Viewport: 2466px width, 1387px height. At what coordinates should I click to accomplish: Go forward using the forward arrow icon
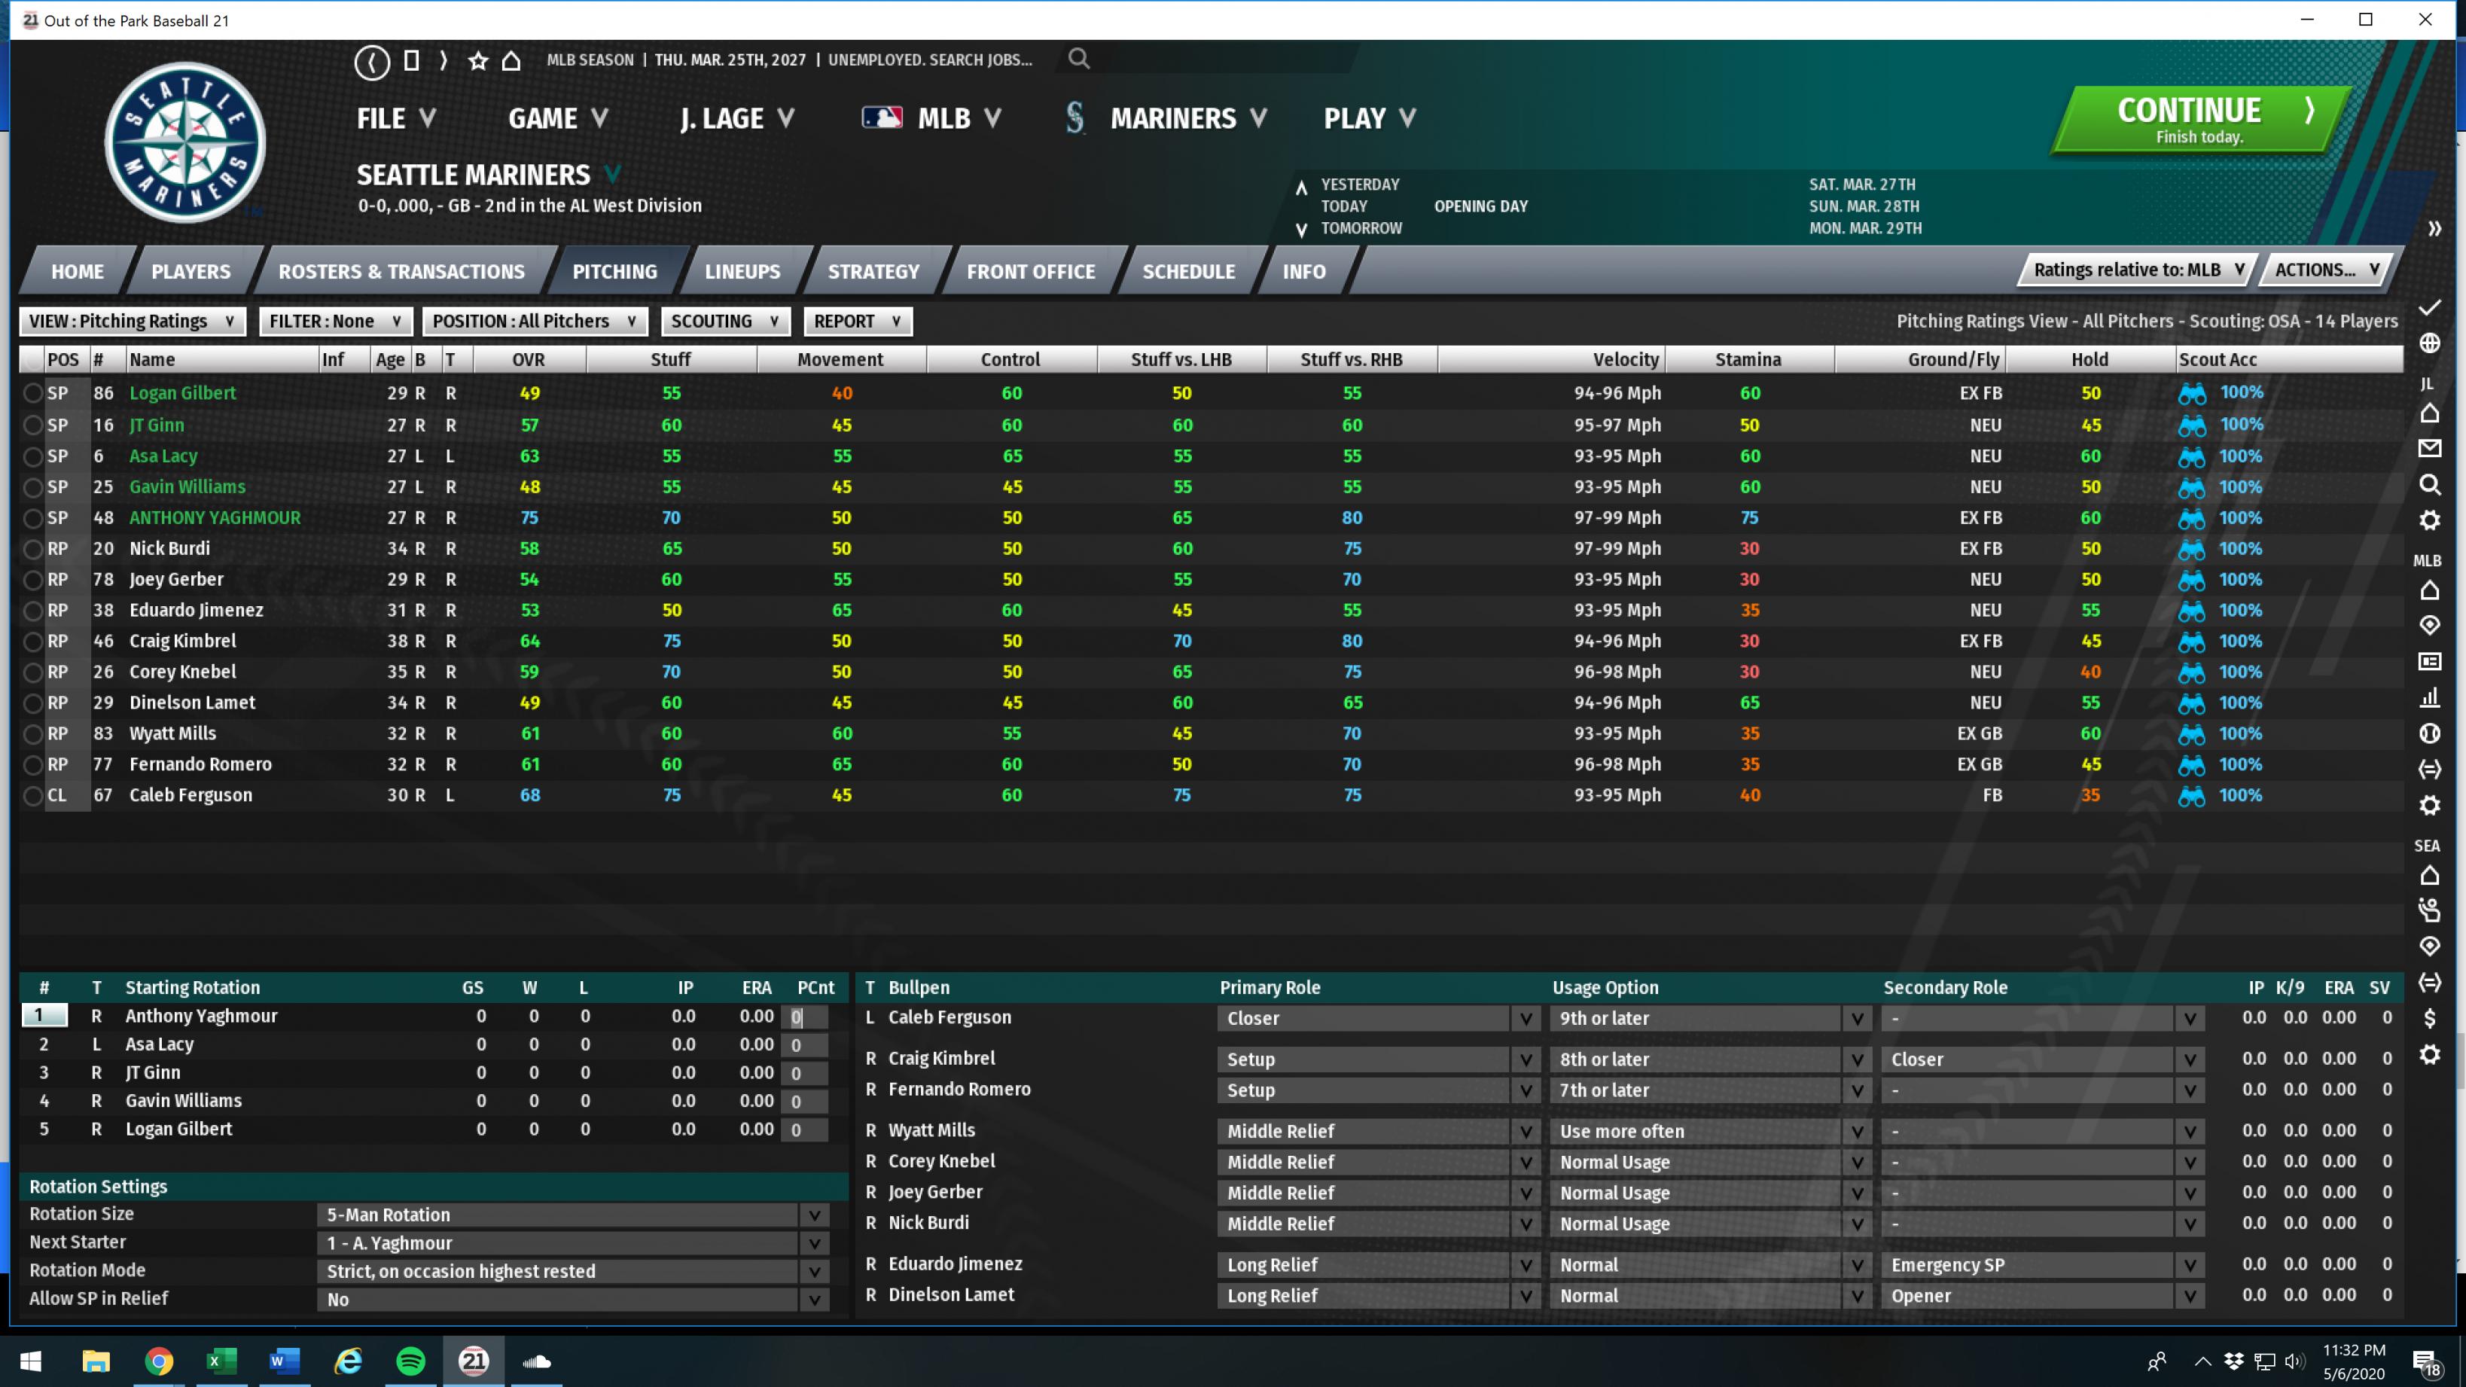tap(444, 60)
